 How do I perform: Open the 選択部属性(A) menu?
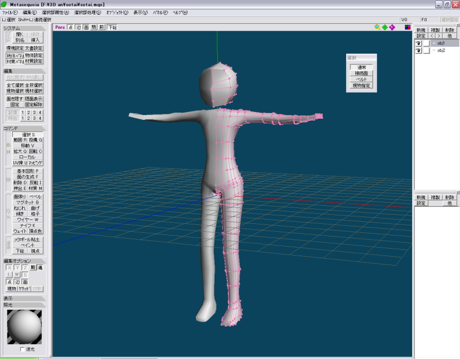[56, 12]
